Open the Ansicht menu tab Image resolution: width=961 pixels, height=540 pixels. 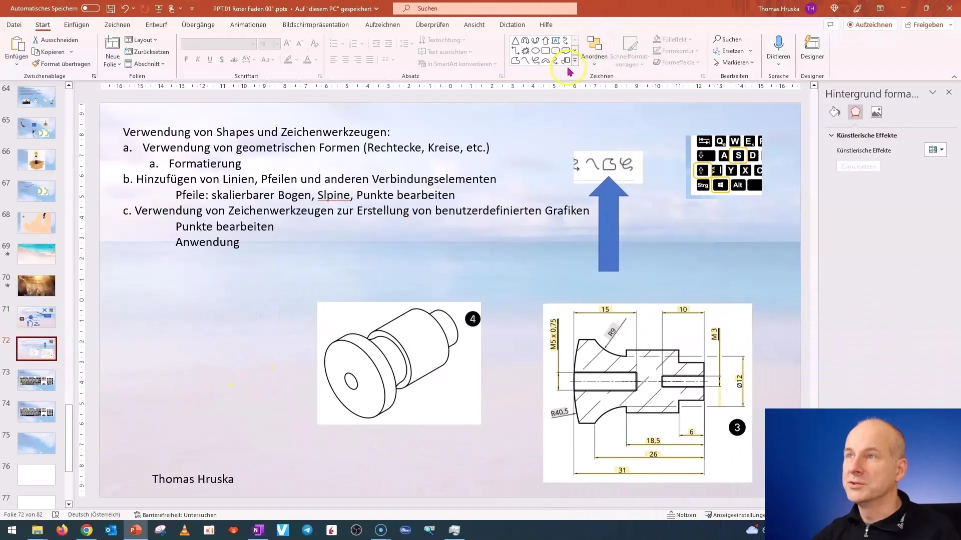coord(474,24)
